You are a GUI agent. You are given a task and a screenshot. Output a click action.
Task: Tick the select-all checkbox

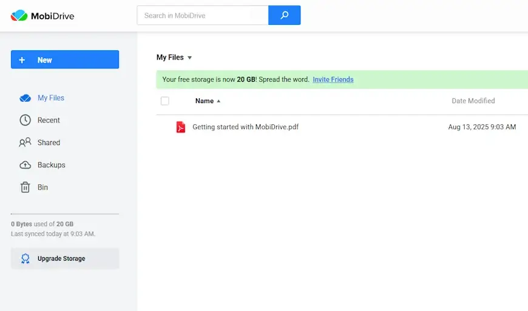pyautogui.click(x=164, y=101)
